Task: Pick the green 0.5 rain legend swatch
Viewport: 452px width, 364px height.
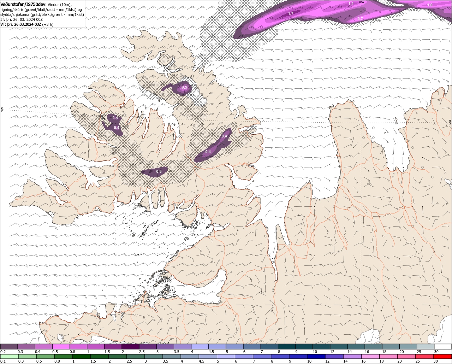Action: tap(45, 356)
